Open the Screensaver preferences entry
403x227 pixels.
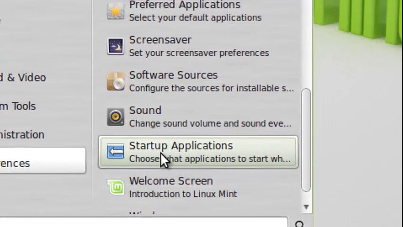pyautogui.click(x=198, y=46)
